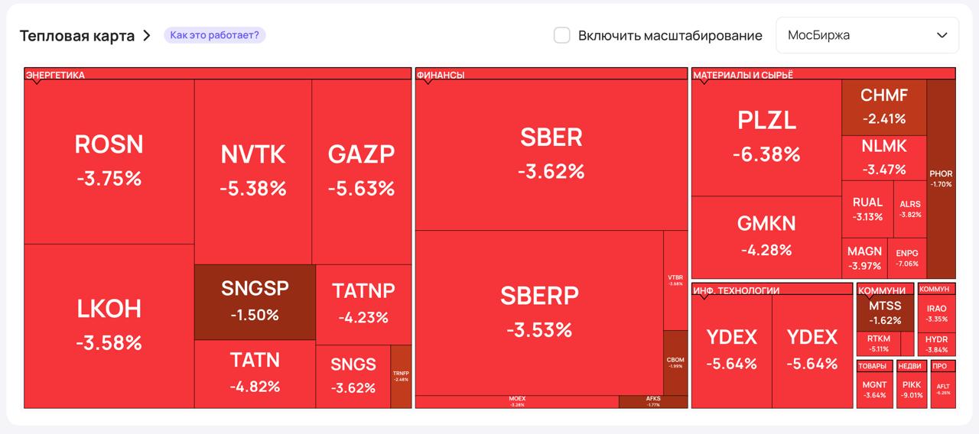This screenshot has height=434, width=979.
Task: Click the ROSN -3.75% tile
Action: click(x=109, y=160)
